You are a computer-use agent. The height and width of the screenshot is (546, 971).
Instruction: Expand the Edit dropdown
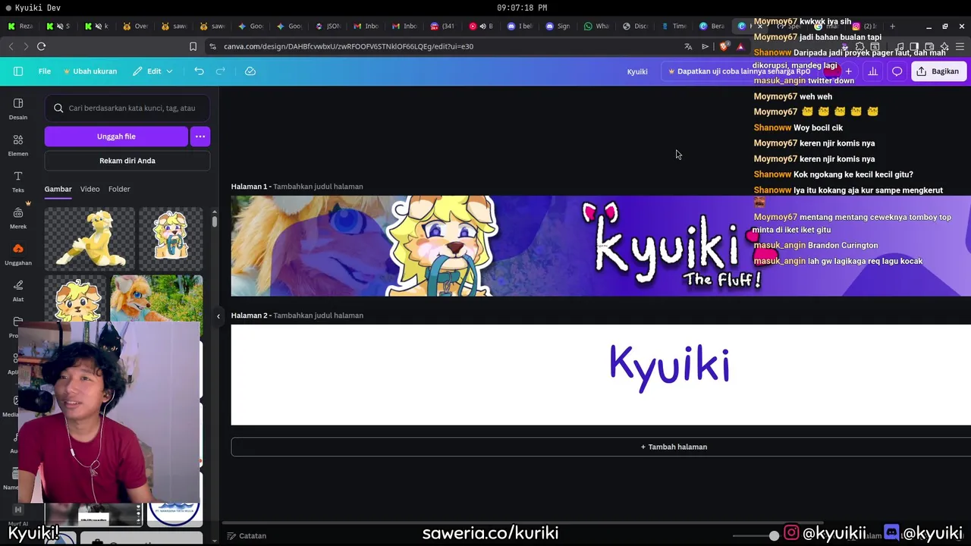[x=152, y=71]
